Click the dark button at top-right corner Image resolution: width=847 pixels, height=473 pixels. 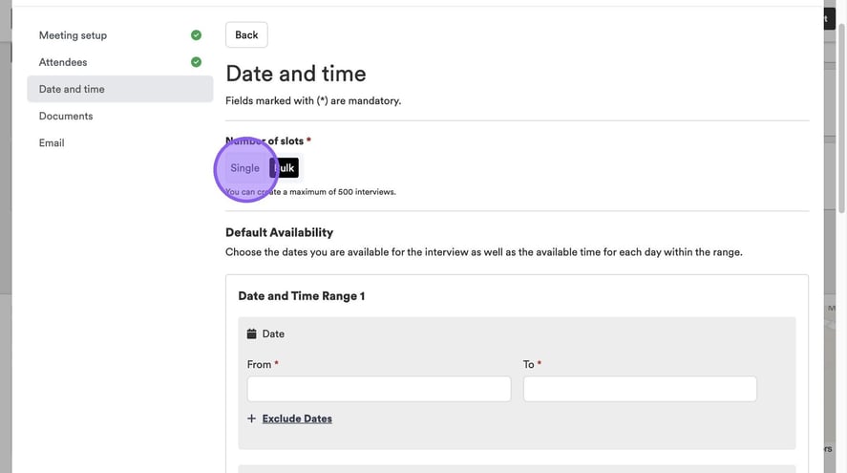[829, 19]
